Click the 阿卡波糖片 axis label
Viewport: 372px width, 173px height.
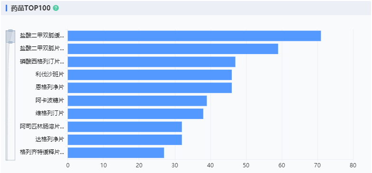(49, 101)
